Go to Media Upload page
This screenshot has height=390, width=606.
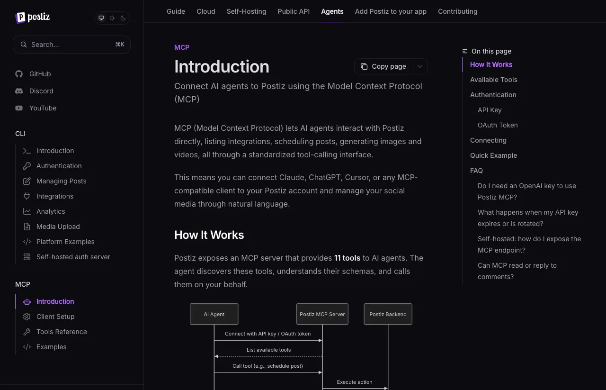click(x=58, y=227)
